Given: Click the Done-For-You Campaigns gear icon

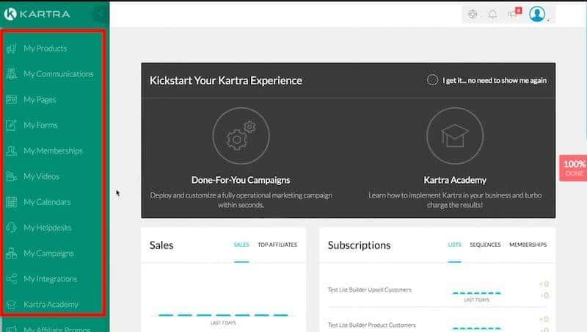Looking at the screenshot, I should [234, 137].
